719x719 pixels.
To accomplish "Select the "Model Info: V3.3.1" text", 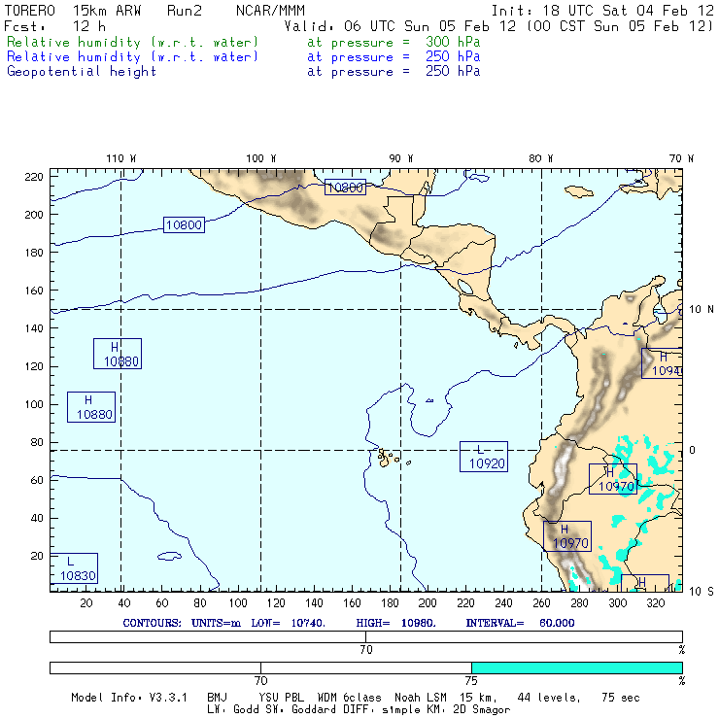I will 129,698.
